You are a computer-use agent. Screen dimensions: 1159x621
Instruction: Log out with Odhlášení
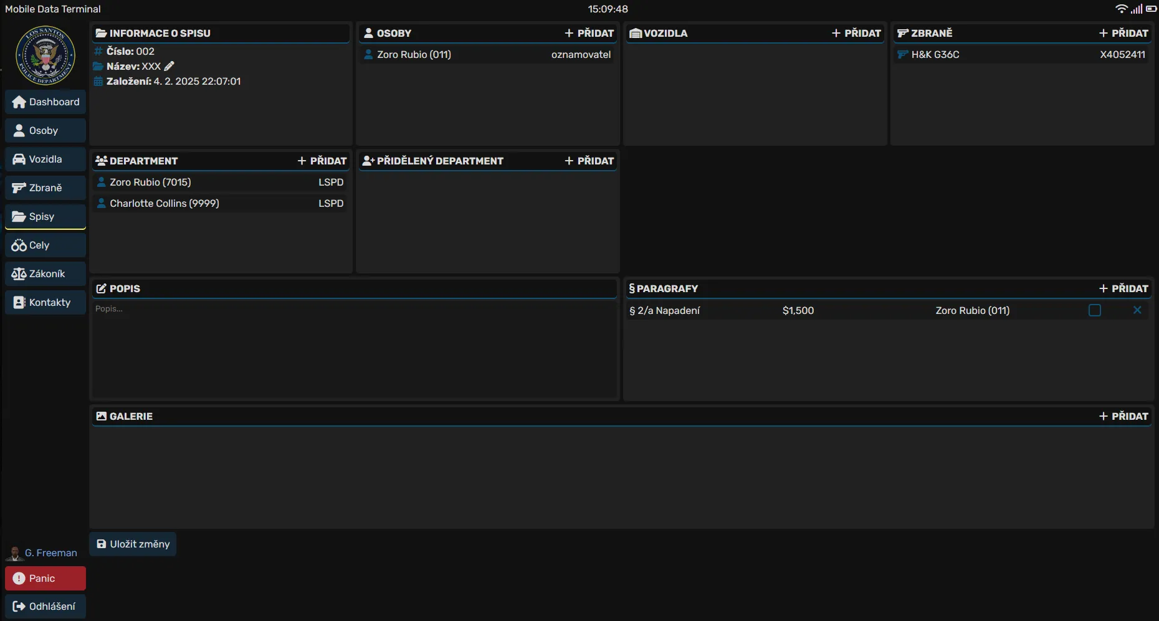tap(45, 607)
